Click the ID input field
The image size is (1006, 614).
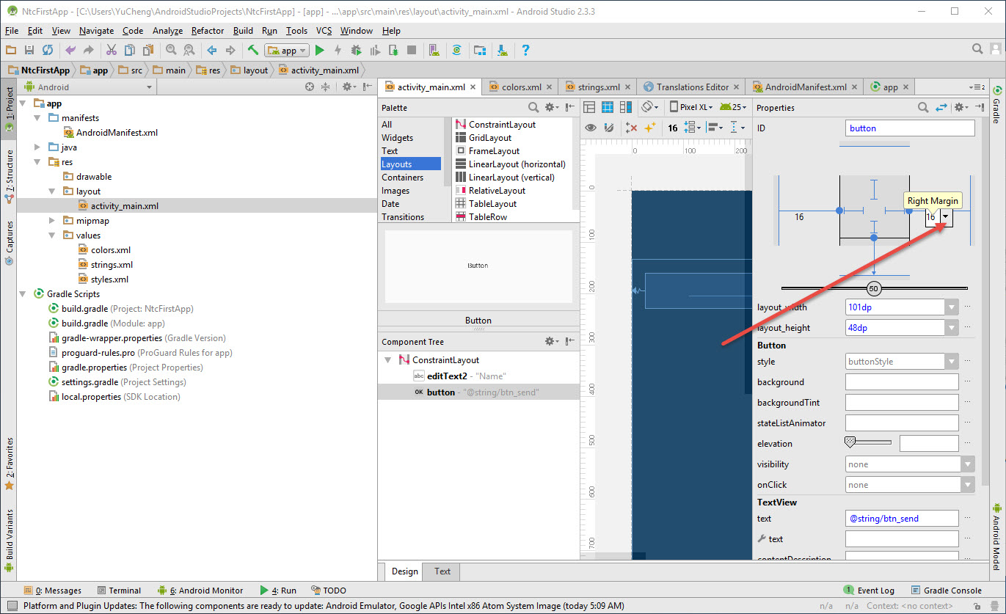coord(910,128)
